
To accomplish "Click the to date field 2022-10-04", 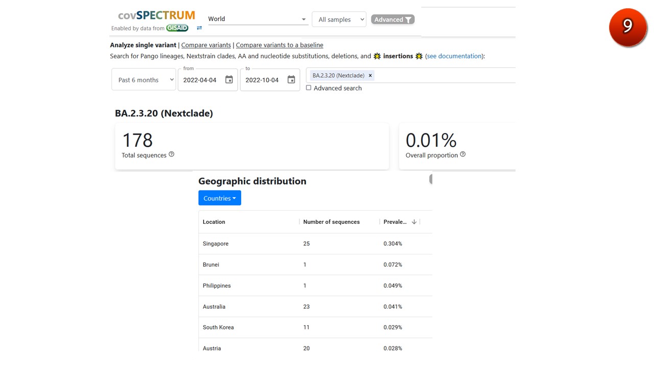I will [262, 80].
